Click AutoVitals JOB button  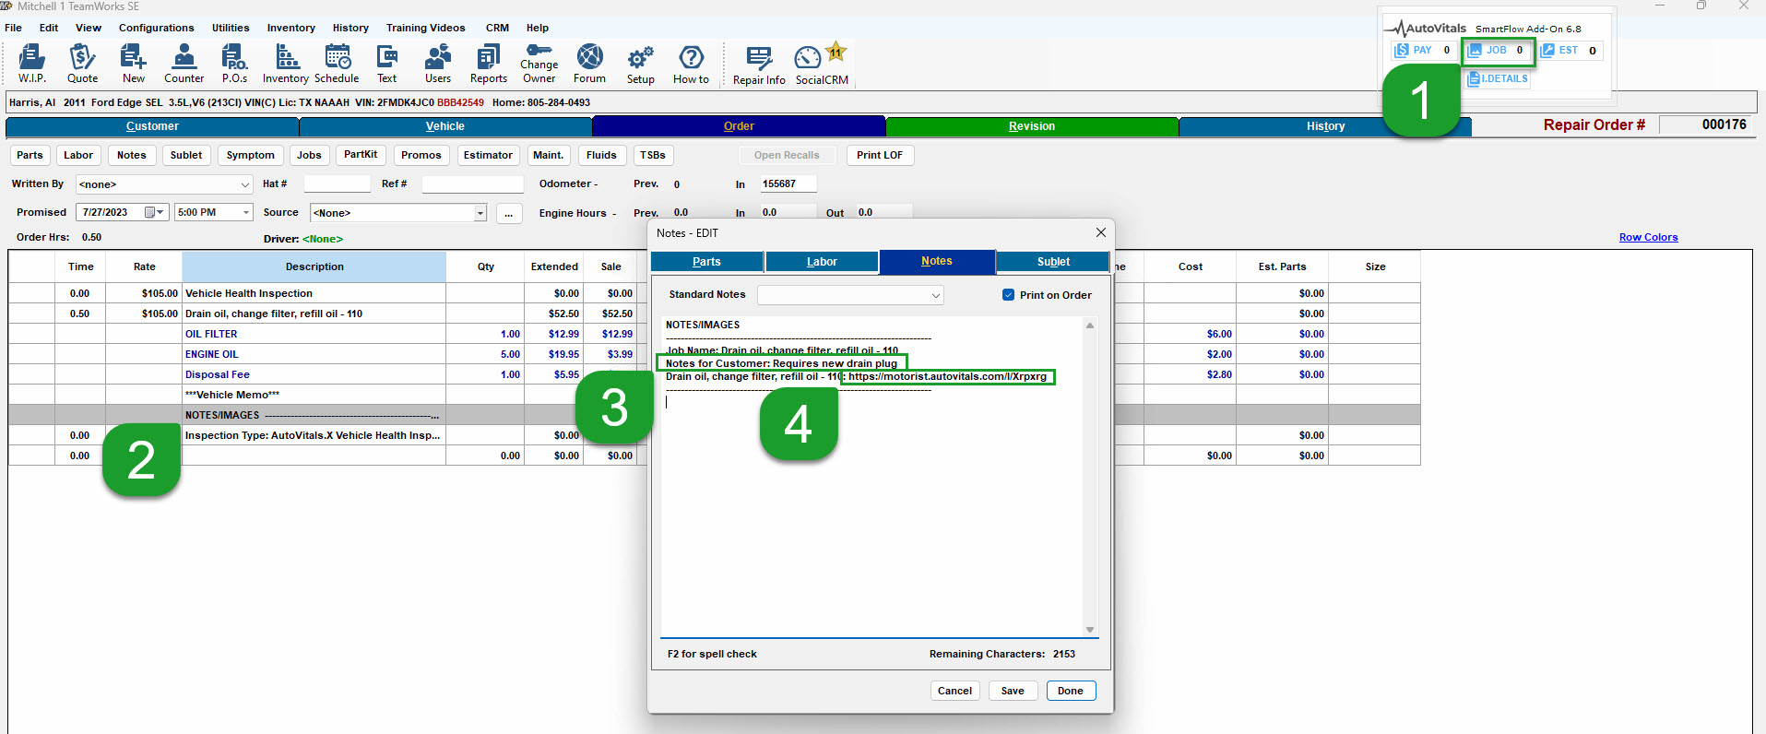tap(1498, 51)
